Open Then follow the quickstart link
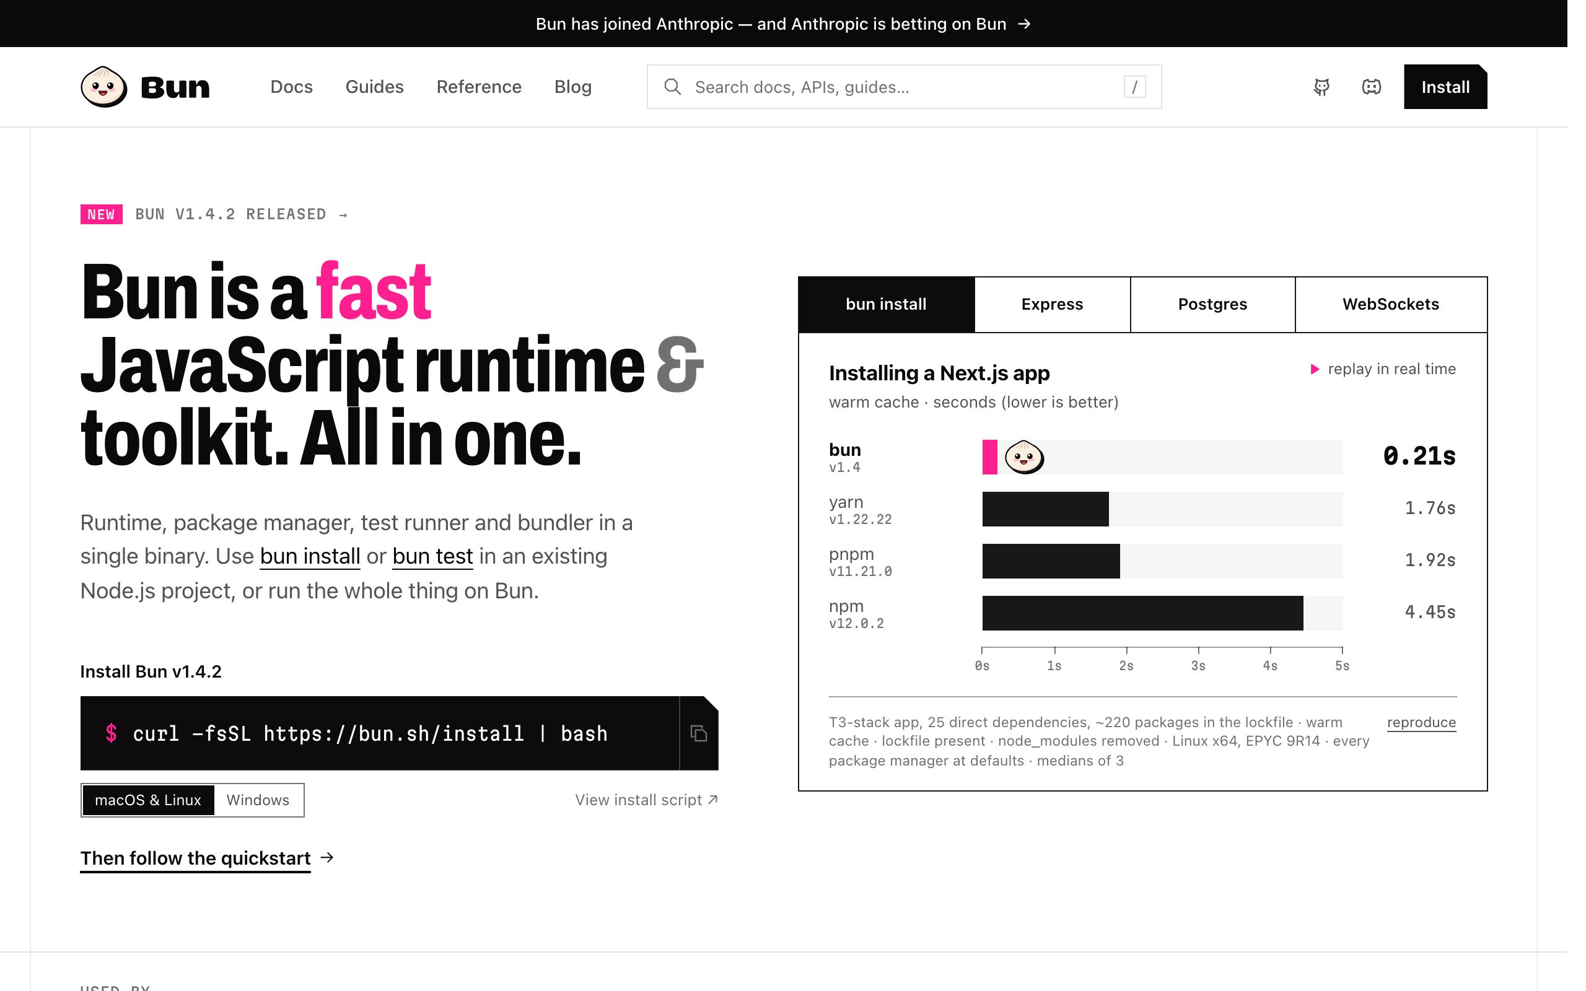Screen dimensions: 1586x991 click(x=195, y=858)
